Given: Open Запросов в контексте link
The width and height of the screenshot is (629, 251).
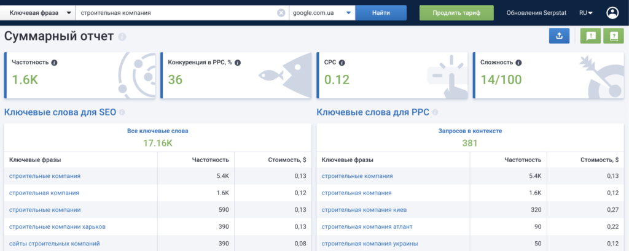Looking at the screenshot, I should pyautogui.click(x=470, y=131).
